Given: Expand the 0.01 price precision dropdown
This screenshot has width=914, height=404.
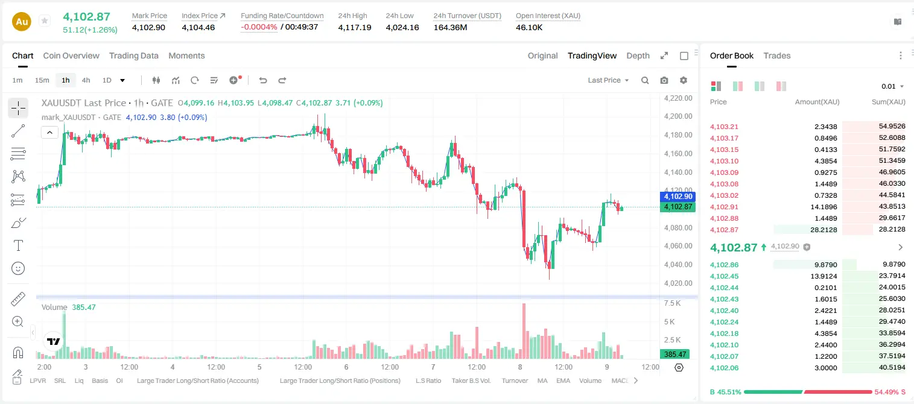Looking at the screenshot, I should tap(893, 86).
